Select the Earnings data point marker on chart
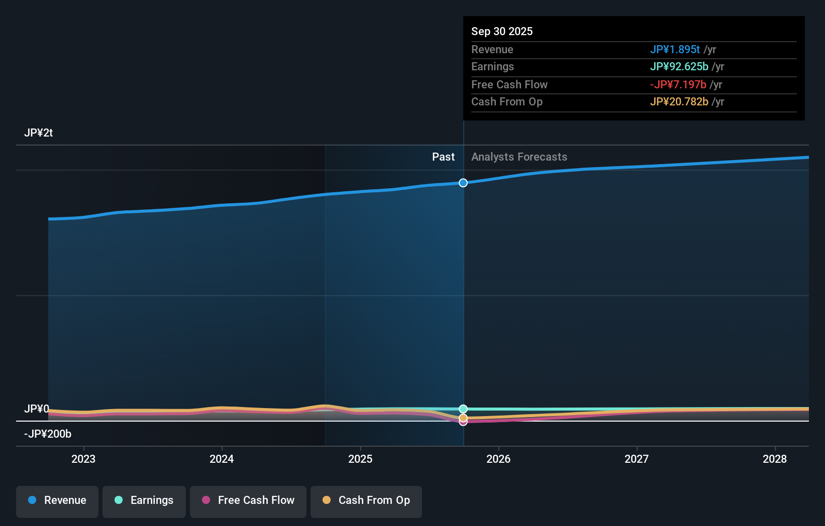The image size is (825, 526). [x=463, y=408]
